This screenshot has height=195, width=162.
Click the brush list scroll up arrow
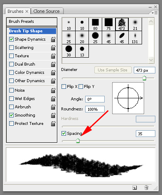(x=151, y=22)
